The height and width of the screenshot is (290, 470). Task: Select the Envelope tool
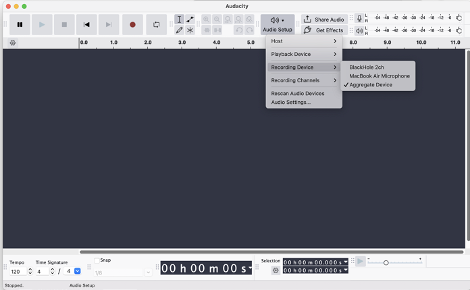tap(190, 20)
